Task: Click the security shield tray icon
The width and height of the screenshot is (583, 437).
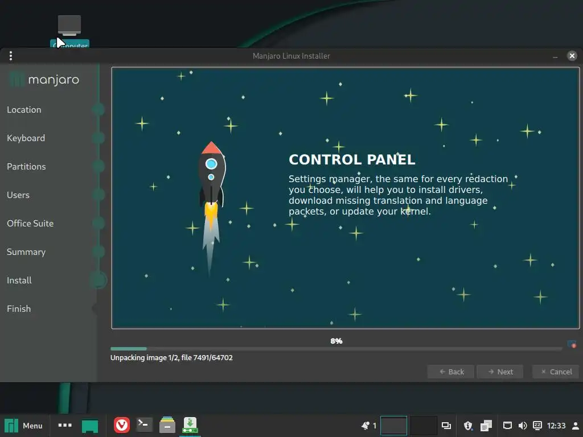Action: click(468, 426)
